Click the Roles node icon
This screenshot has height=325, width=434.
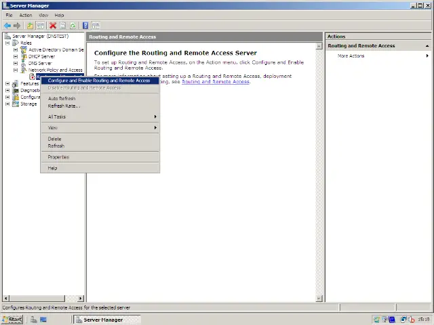coord(16,43)
